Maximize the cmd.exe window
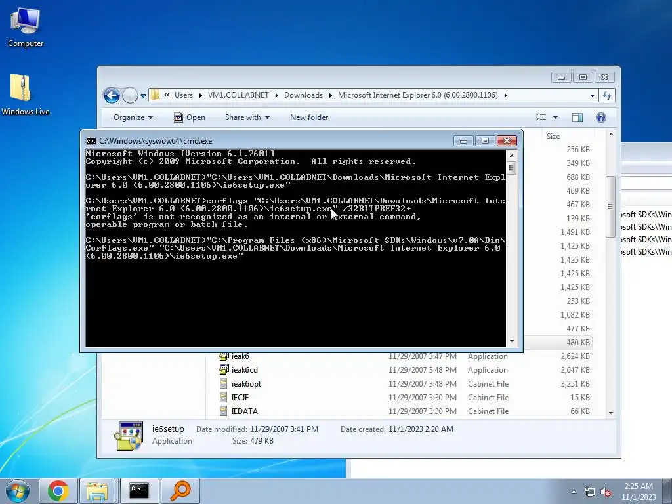Image resolution: width=672 pixels, height=504 pixels. [x=485, y=141]
